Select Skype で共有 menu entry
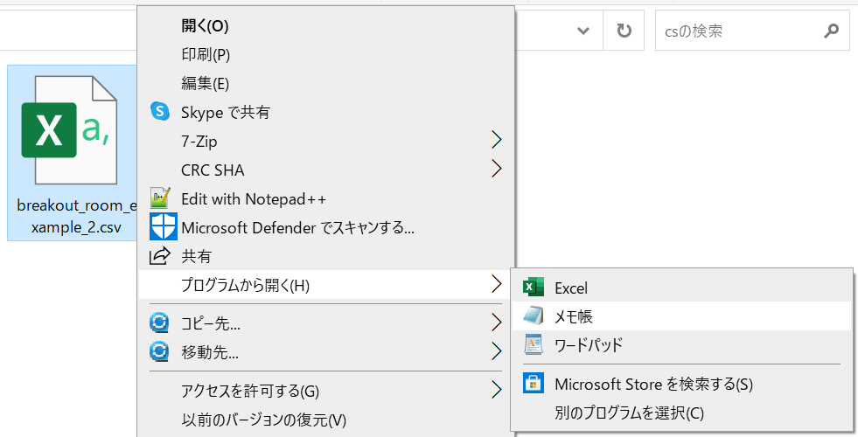The image size is (858, 437). pos(326,112)
